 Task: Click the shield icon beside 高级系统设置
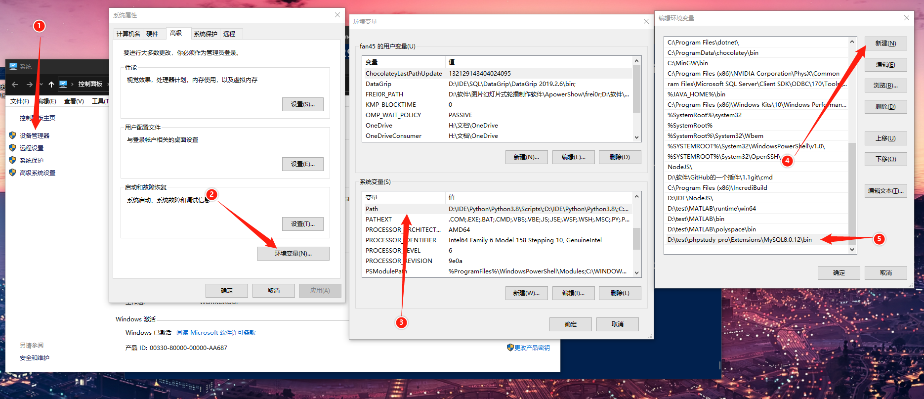[x=12, y=172]
